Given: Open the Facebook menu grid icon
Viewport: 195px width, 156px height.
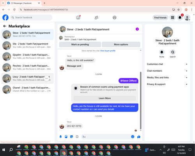Looking at the screenshot, I should [x=172, y=18].
